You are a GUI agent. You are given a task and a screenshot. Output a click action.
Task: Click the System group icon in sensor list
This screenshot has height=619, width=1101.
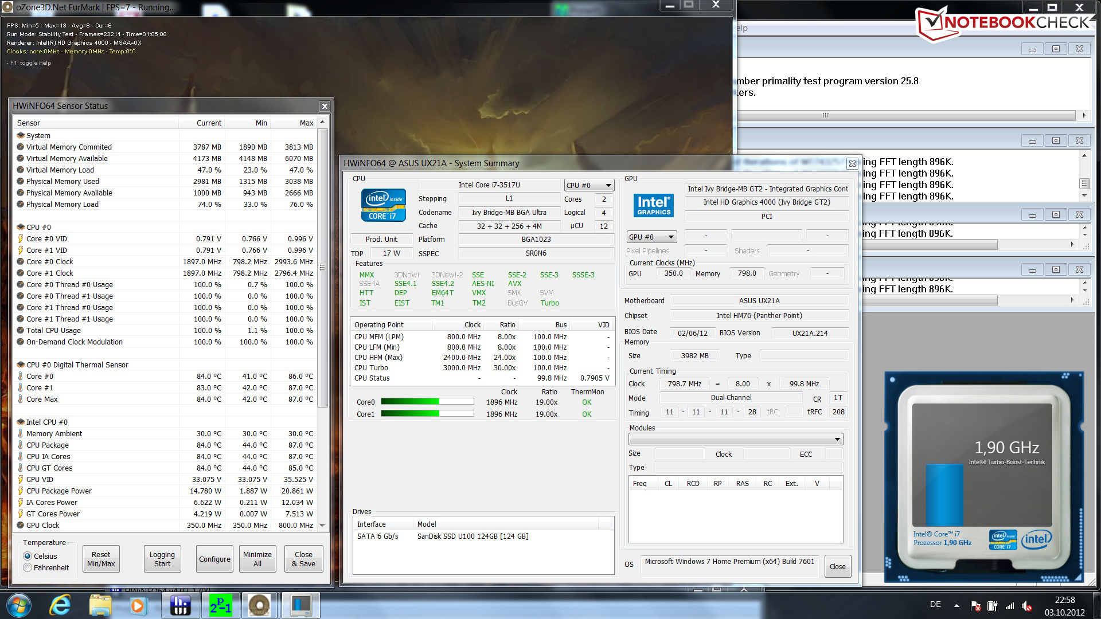[x=21, y=136]
